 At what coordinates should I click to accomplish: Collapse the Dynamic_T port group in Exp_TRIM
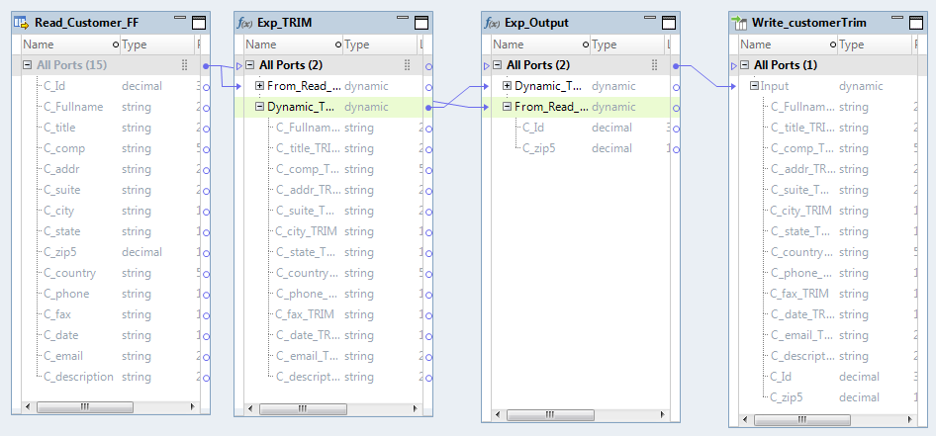tap(259, 107)
